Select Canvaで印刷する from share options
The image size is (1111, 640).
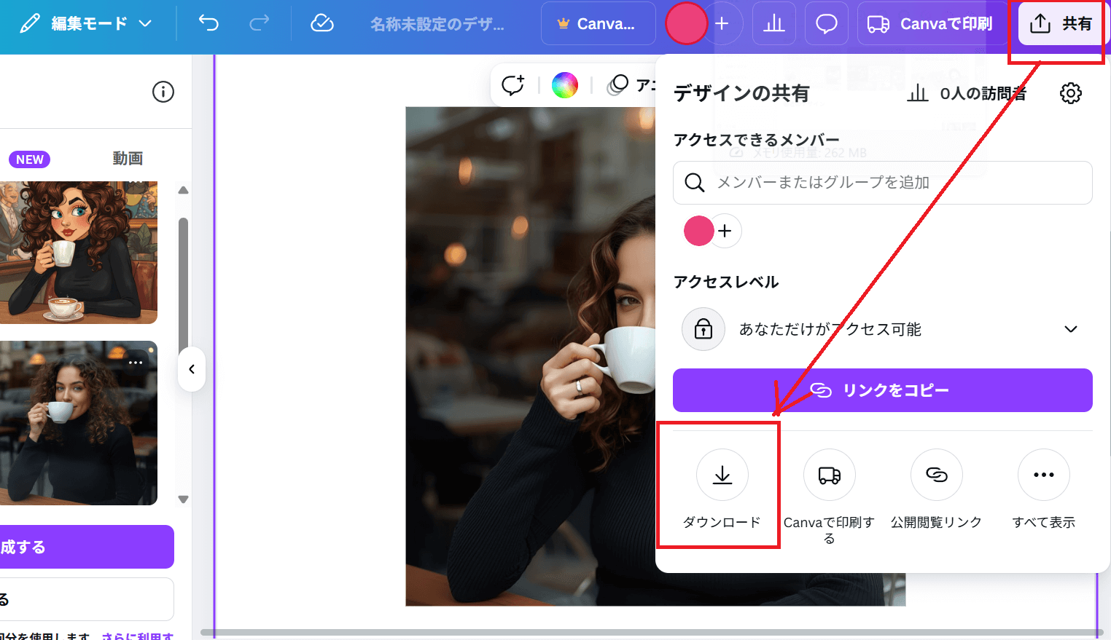coord(829,486)
